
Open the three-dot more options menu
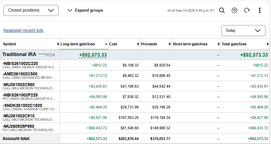259,10
